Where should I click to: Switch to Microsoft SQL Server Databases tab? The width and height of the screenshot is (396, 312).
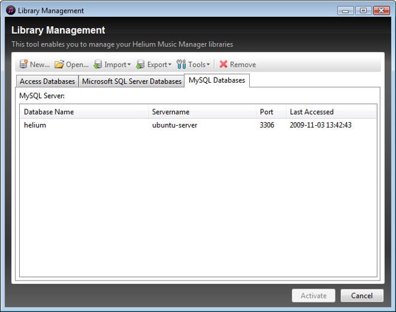click(x=132, y=81)
